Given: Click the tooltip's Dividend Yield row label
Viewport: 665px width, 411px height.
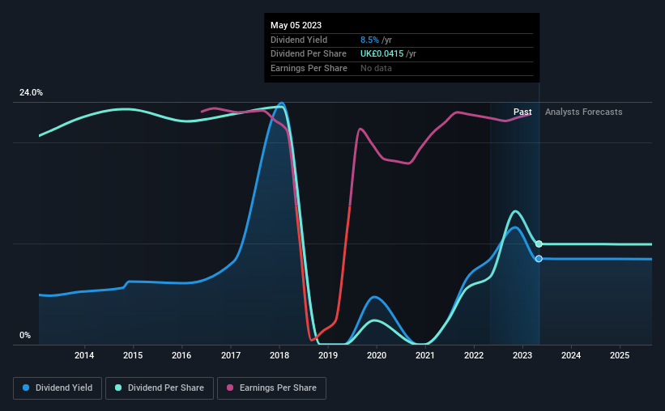Looking at the screenshot, I should pos(299,40).
